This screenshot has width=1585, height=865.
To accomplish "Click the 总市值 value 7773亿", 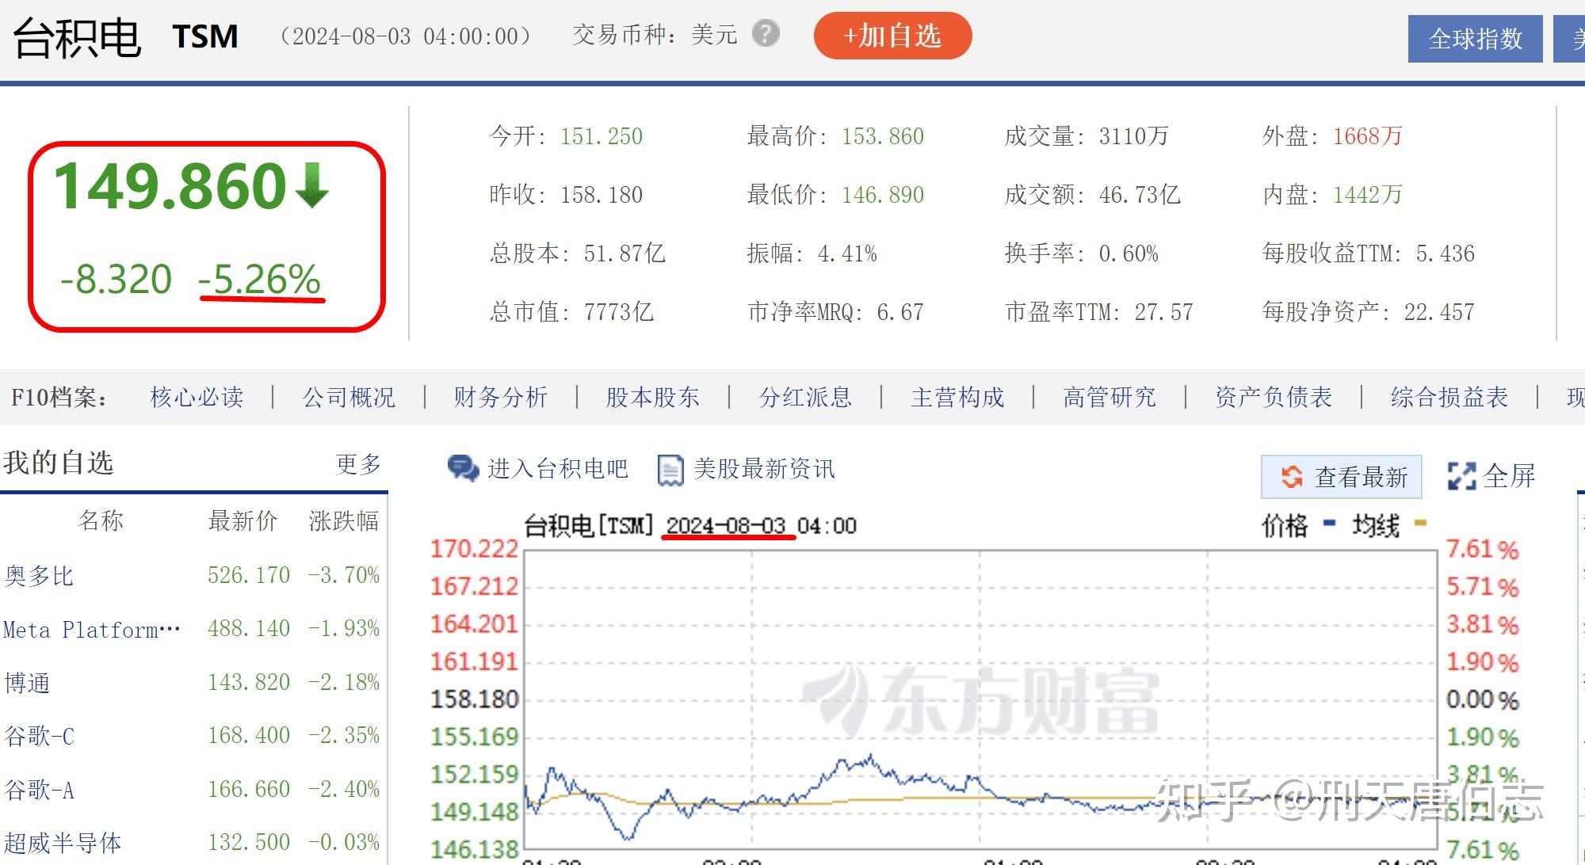I will [618, 312].
